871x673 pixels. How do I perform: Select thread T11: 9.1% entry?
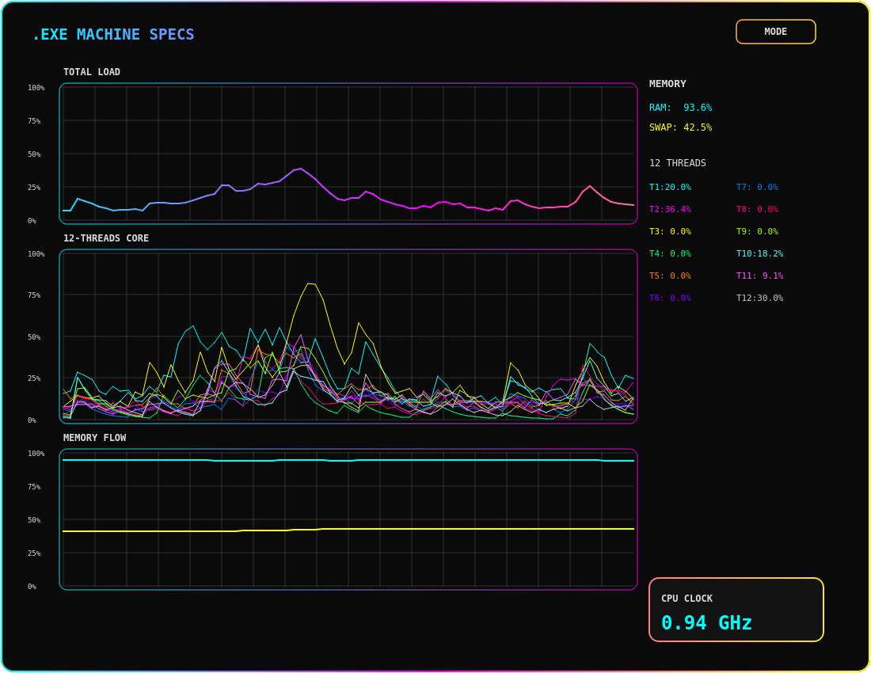[x=759, y=276]
